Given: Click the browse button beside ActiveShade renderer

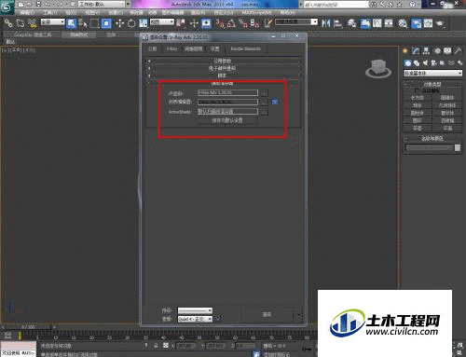Looking at the screenshot, I should click(x=264, y=112).
